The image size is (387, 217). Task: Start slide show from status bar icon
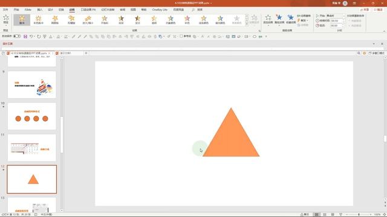(341, 215)
